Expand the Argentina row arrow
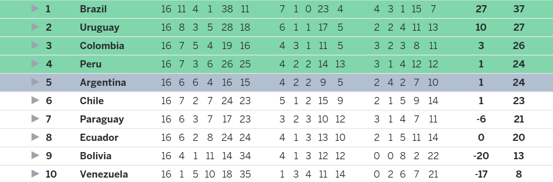 (x=36, y=82)
